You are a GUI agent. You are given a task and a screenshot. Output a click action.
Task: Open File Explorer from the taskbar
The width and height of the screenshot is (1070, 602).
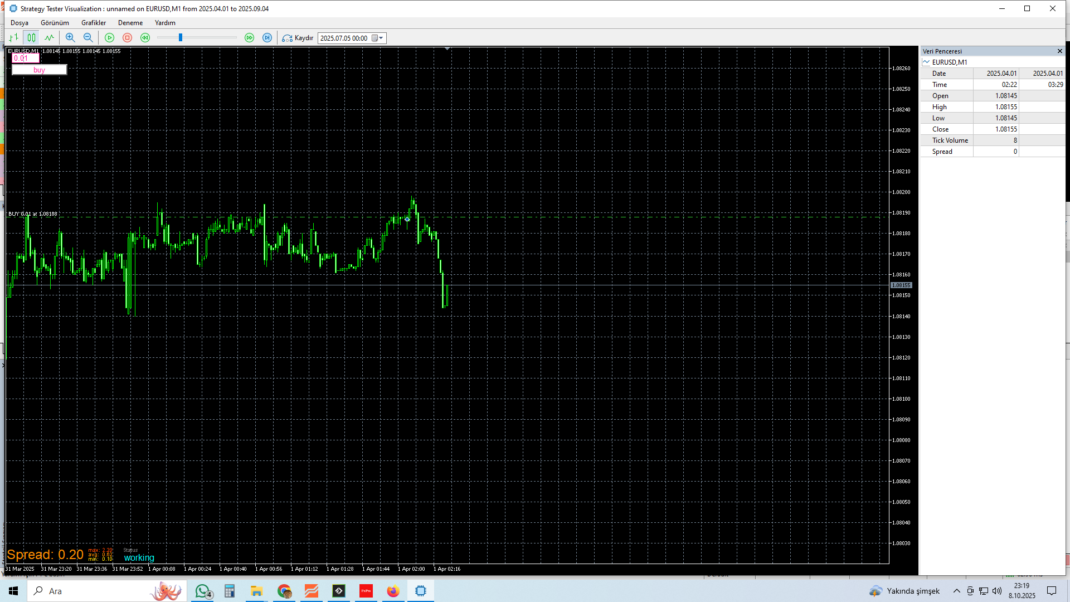[x=256, y=591]
